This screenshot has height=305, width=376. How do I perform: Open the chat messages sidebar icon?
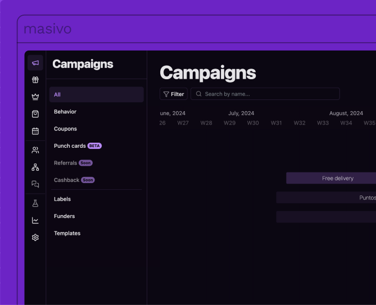35,184
